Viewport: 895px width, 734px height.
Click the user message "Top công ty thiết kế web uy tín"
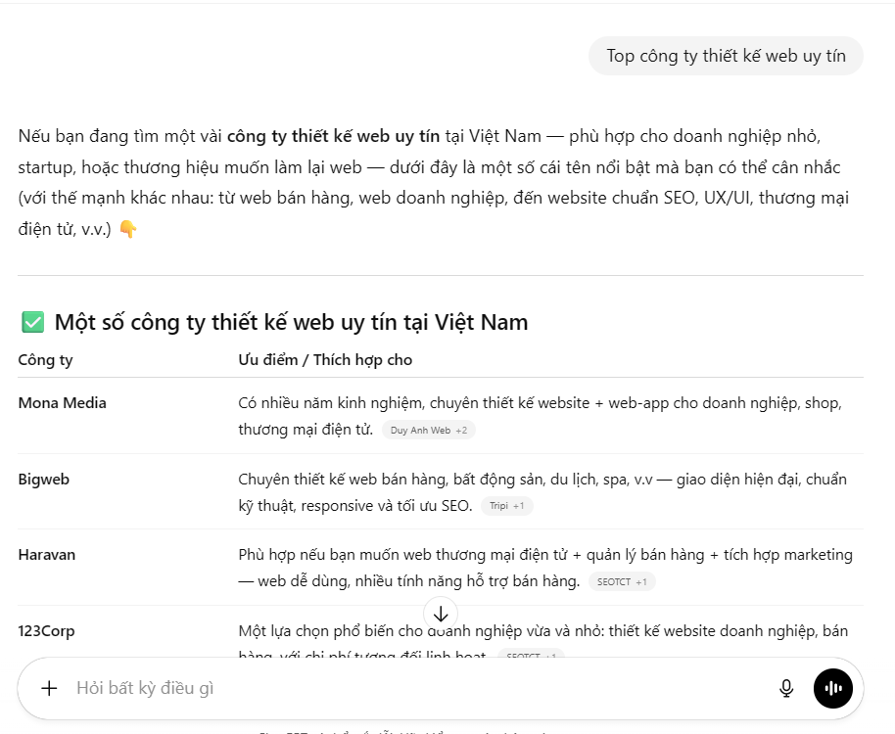coord(726,56)
